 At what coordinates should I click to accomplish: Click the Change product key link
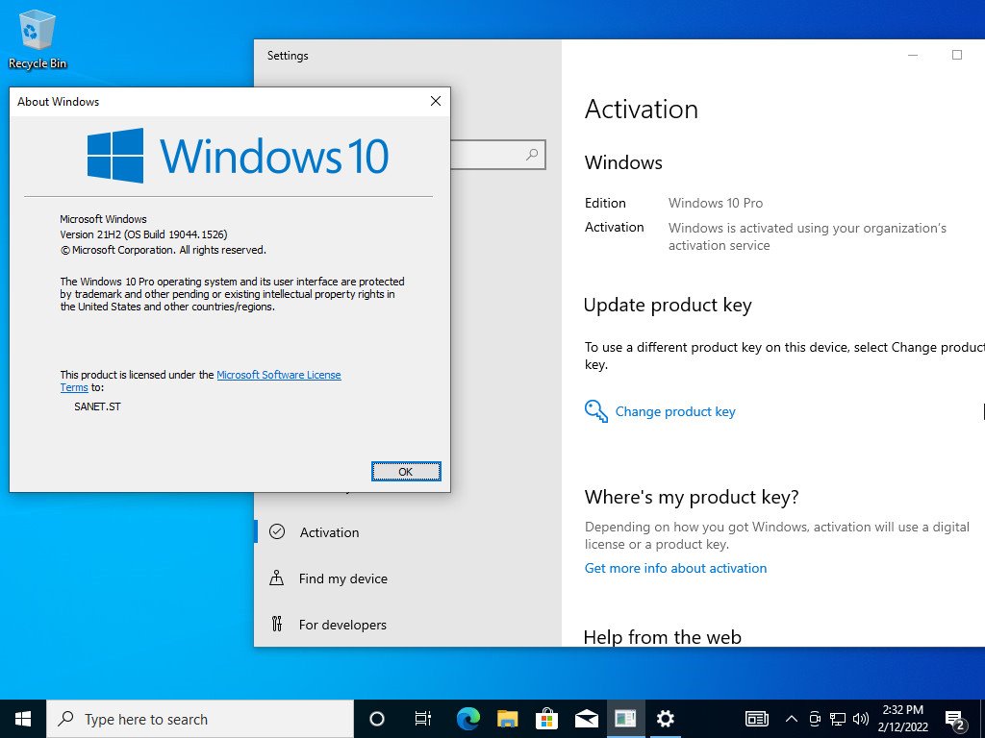[674, 411]
